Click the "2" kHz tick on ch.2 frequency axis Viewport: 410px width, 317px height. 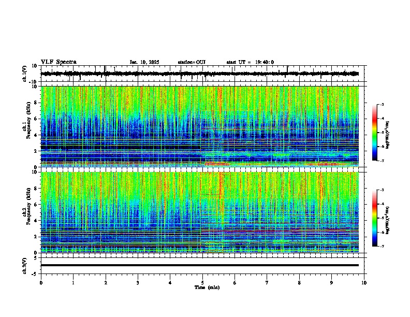pyautogui.click(x=36, y=237)
